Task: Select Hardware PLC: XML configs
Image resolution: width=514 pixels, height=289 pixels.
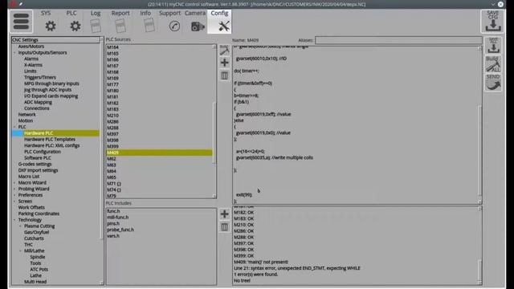Action: click(51, 145)
